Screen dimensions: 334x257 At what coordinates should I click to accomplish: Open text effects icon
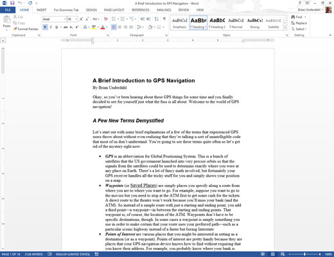(x=85, y=27)
